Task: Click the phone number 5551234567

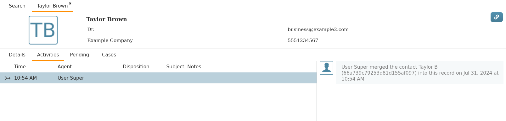Action: pyautogui.click(x=303, y=40)
